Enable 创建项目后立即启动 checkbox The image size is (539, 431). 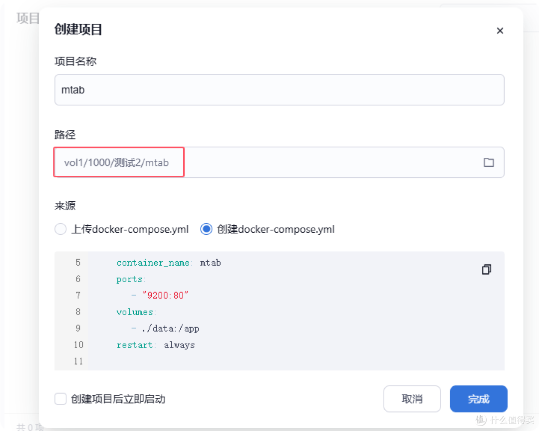tap(60, 399)
